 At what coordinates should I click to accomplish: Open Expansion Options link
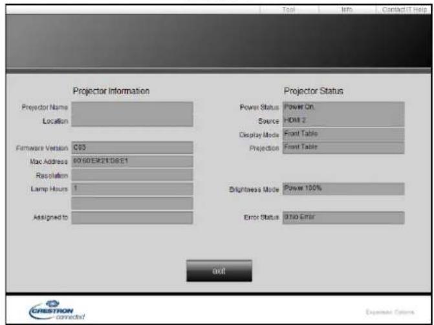click(x=390, y=312)
